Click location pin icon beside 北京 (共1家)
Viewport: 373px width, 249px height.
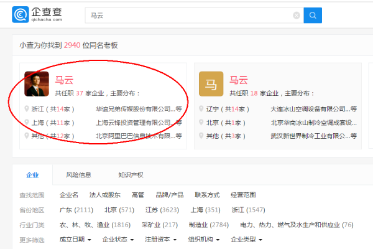tap(201, 123)
